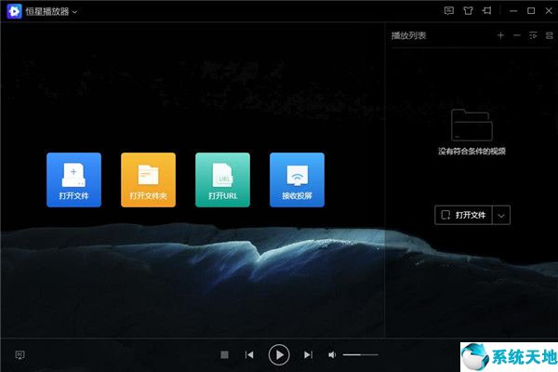Click the 恒星播放器 app logo

[14, 11]
